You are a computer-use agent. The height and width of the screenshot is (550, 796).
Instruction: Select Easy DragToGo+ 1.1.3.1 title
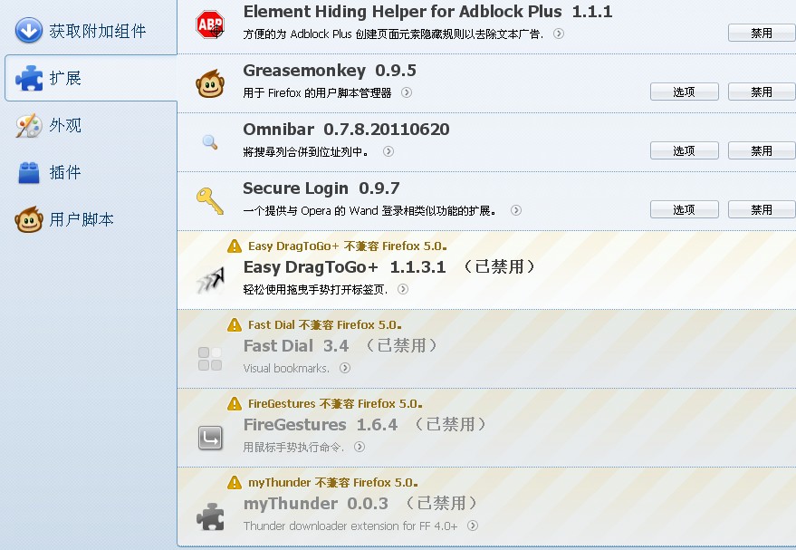click(345, 267)
